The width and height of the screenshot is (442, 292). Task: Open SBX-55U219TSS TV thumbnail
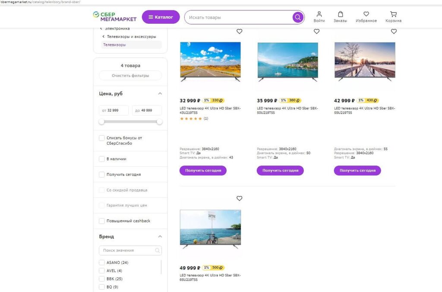click(365, 61)
